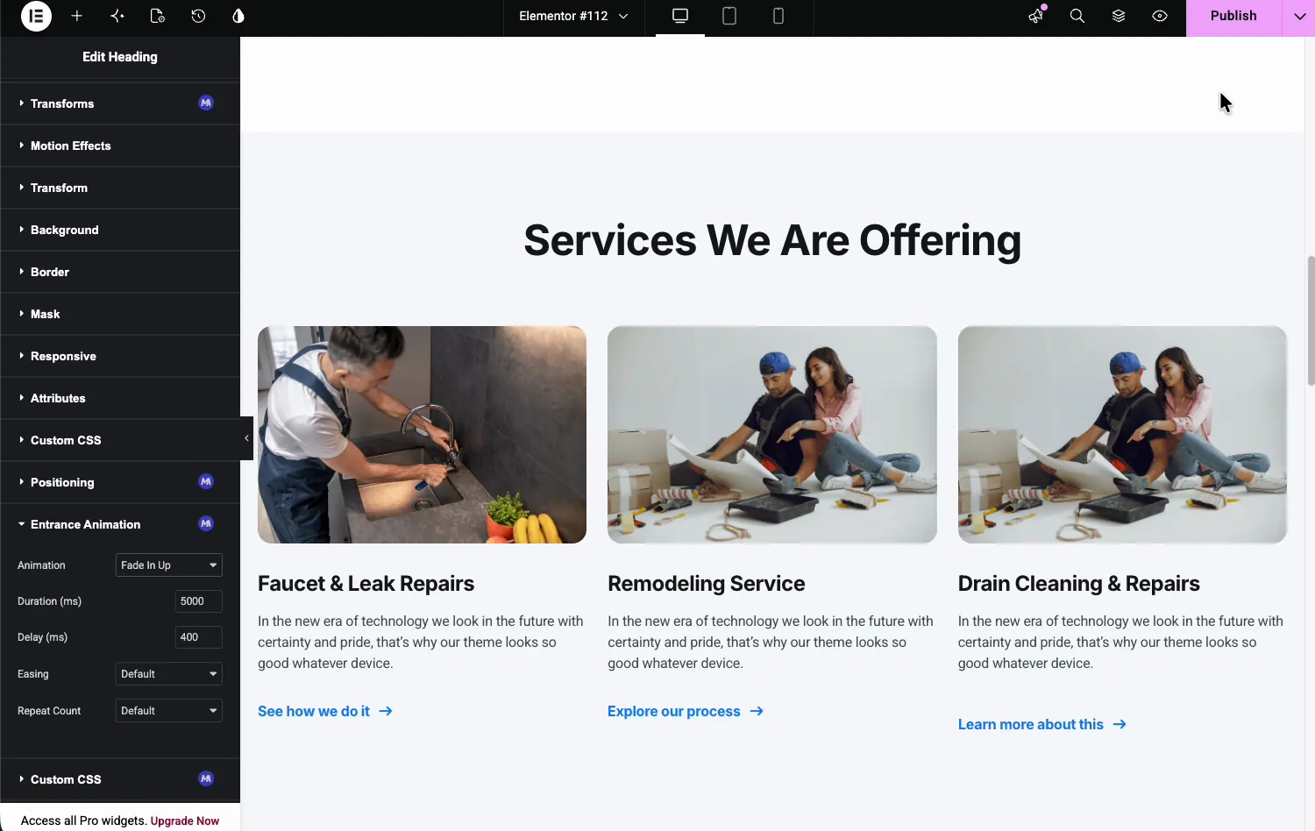Open revision History icon
This screenshot has width=1315, height=831.
click(198, 16)
